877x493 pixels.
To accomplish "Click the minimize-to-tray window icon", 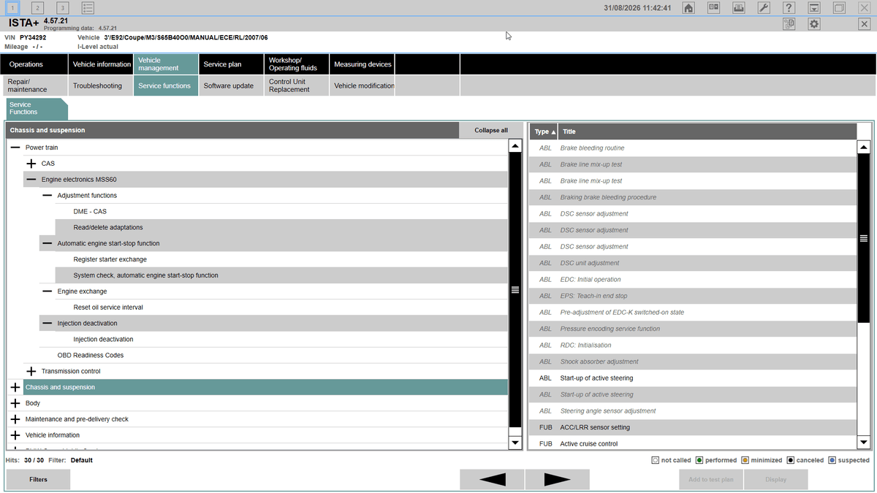I will pos(814,7).
